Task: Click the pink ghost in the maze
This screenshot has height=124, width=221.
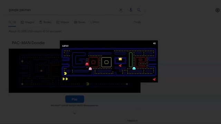Action: click(90, 69)
